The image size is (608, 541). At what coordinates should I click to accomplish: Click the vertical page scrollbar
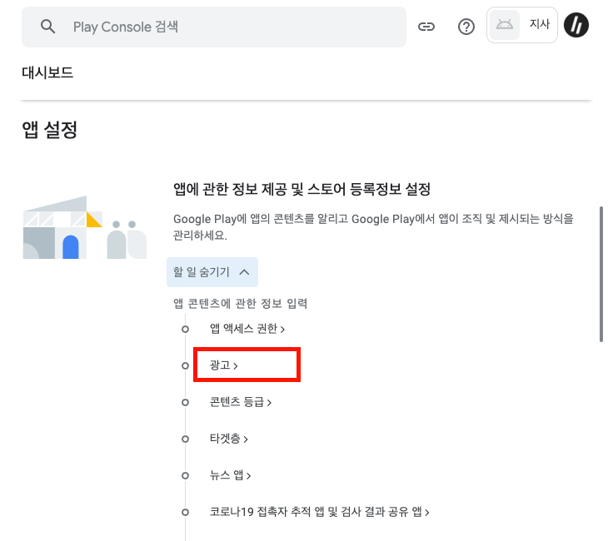click(601, 274)
